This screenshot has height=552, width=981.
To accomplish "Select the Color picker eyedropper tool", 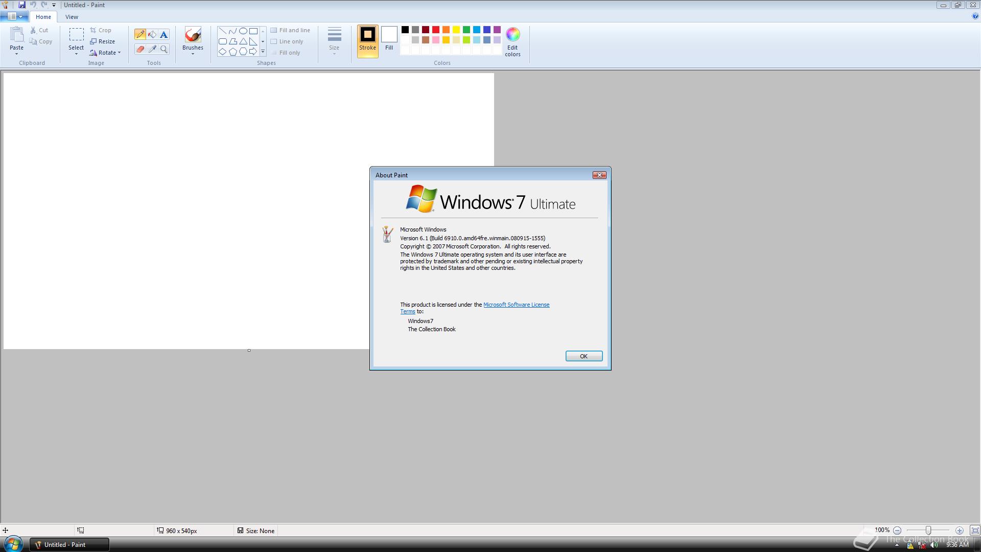I will tap(152, 49).
